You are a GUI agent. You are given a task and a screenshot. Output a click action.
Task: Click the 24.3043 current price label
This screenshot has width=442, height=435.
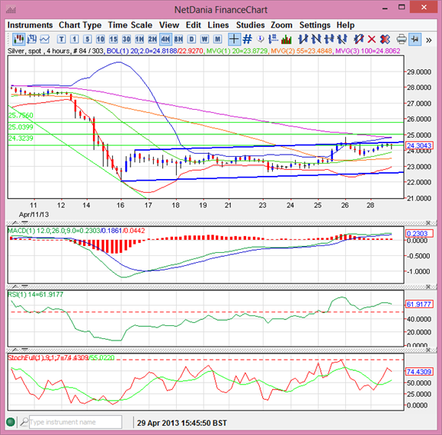(419, 146)
